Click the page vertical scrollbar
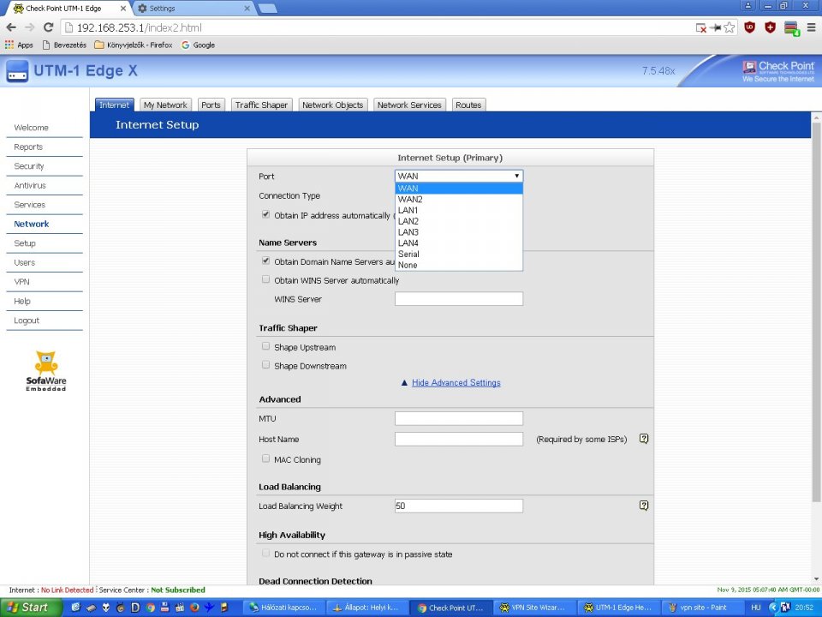This screenshot has height=617, width=822. click(x=816, y=312)
